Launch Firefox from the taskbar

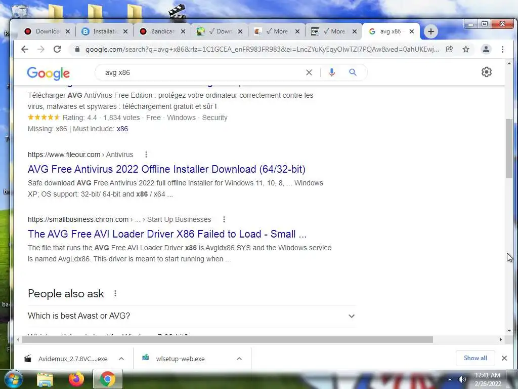point(76,379)
